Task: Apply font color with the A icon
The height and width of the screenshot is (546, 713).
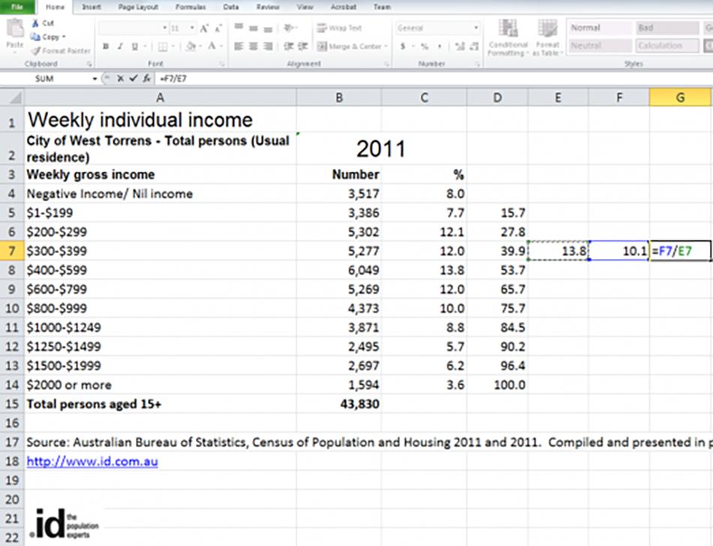Action: pyautogui.click(x=212, y=46)
